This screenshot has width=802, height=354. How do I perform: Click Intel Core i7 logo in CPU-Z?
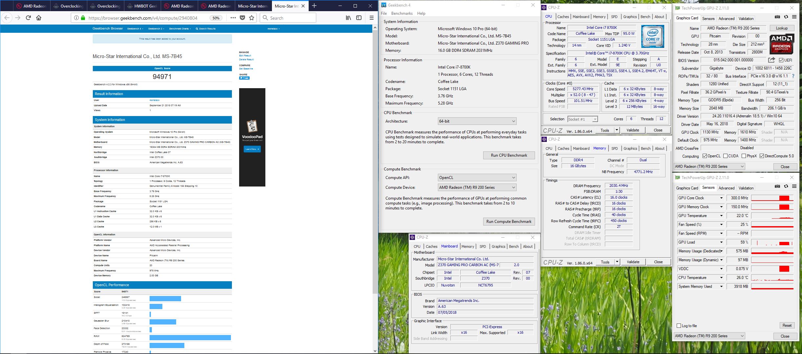[652, 36]
